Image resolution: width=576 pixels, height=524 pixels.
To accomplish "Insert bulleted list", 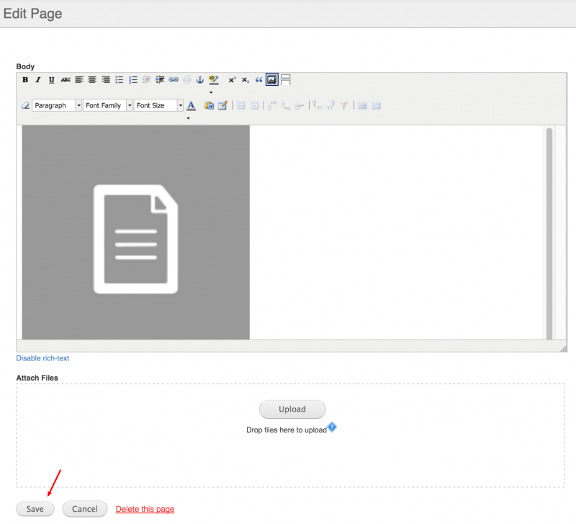I will [120, 80].
